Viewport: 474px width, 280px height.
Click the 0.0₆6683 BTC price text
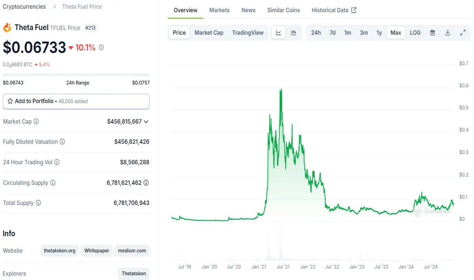(17, 64)
